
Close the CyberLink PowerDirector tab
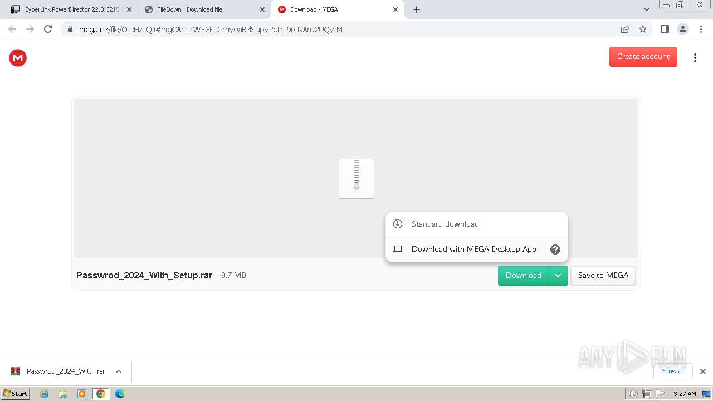[129, 9]
